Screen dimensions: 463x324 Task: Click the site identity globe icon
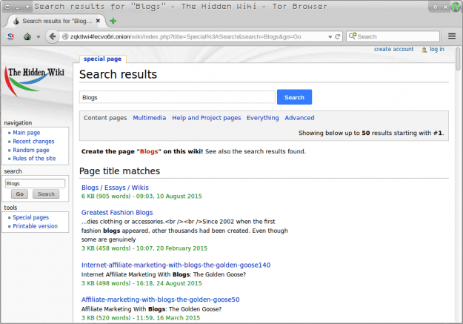(x=65, y=36)
